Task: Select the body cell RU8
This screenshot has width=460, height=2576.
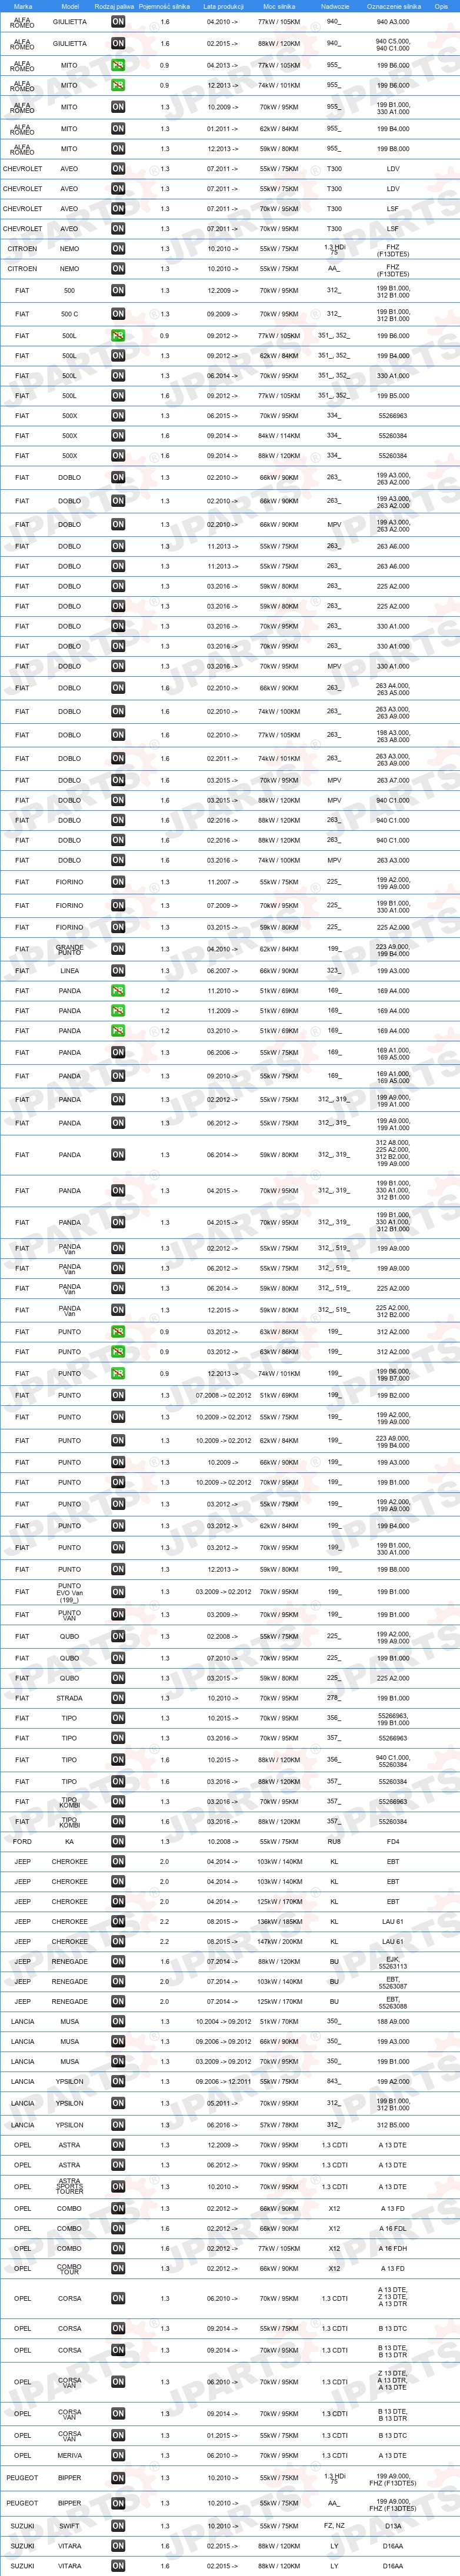Action: point(334,1841)
